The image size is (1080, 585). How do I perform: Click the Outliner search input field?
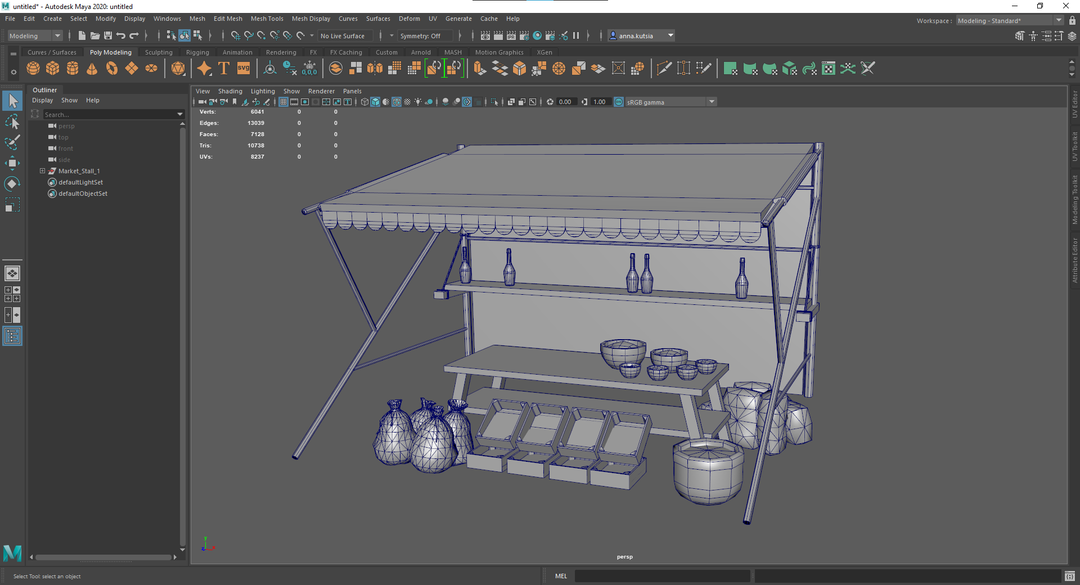[x=110, y=114]
